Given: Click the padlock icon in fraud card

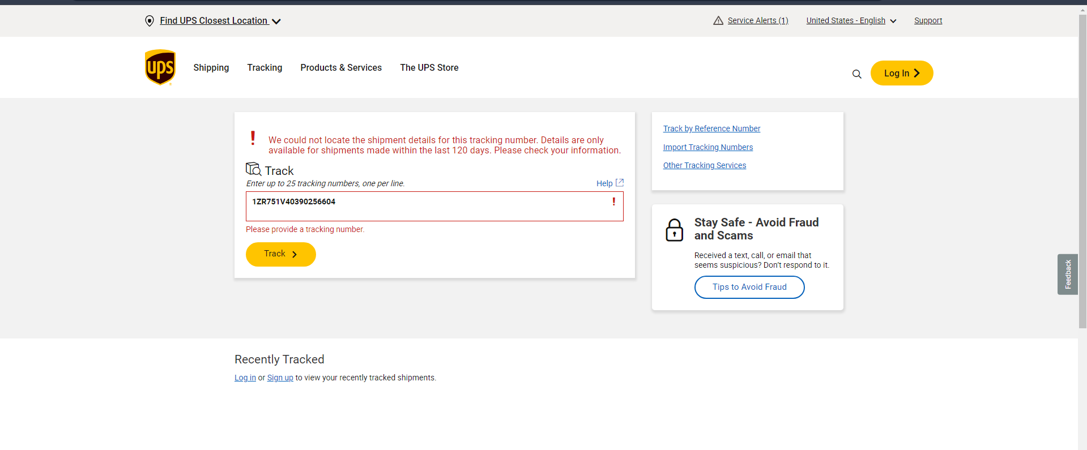Looking at the screenshot, I should [674, 230].
